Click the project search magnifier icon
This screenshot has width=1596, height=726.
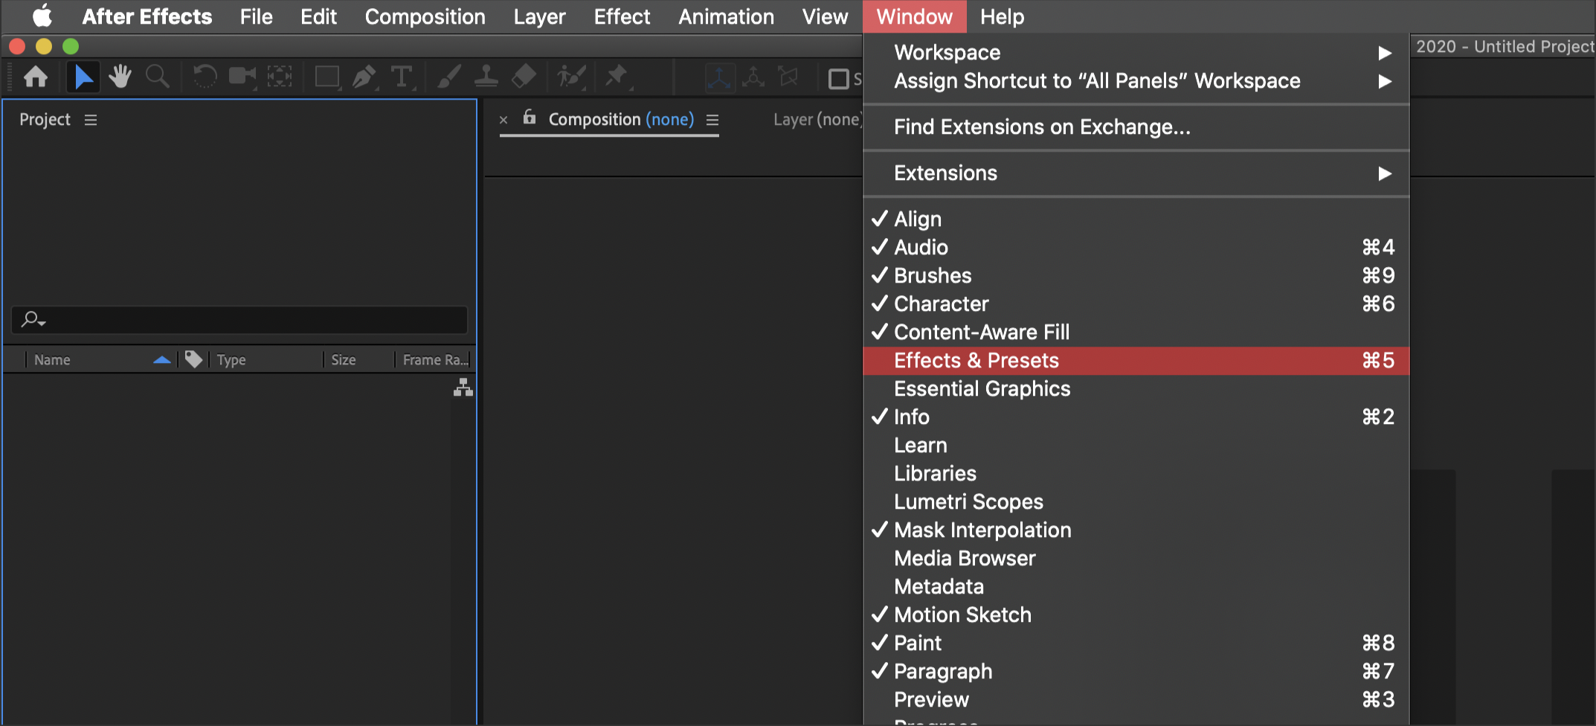33,319
